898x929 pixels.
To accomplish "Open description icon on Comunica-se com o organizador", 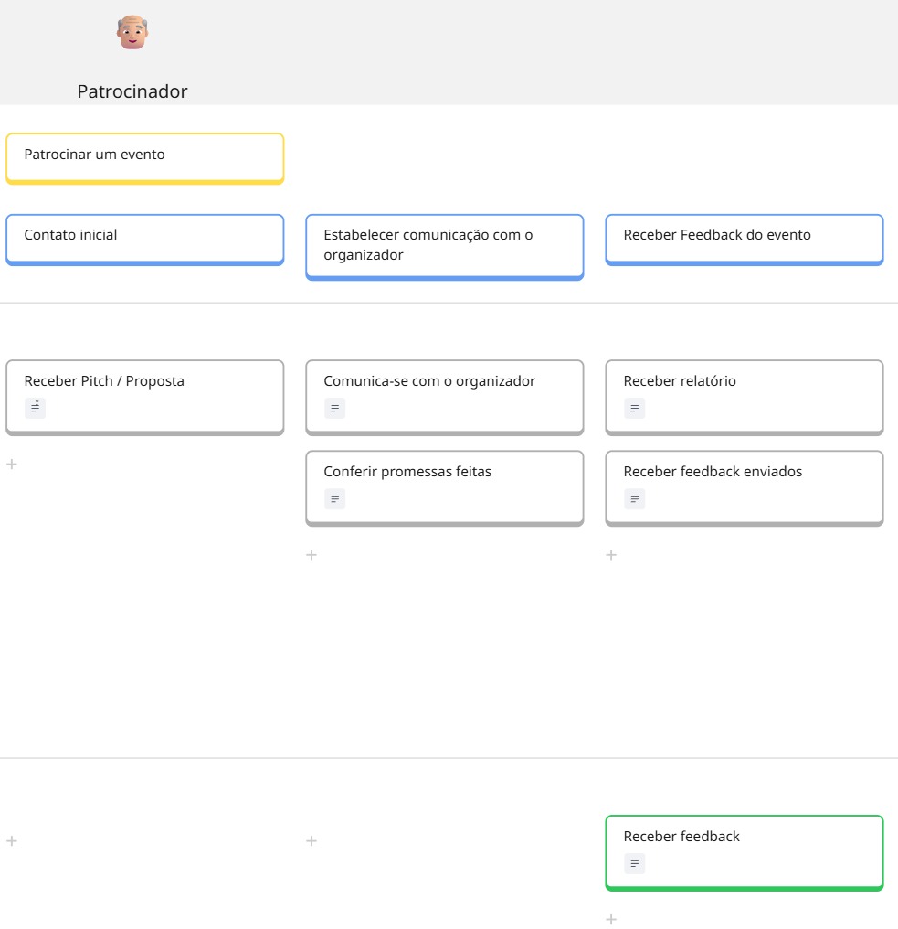I will click(334, 408).
